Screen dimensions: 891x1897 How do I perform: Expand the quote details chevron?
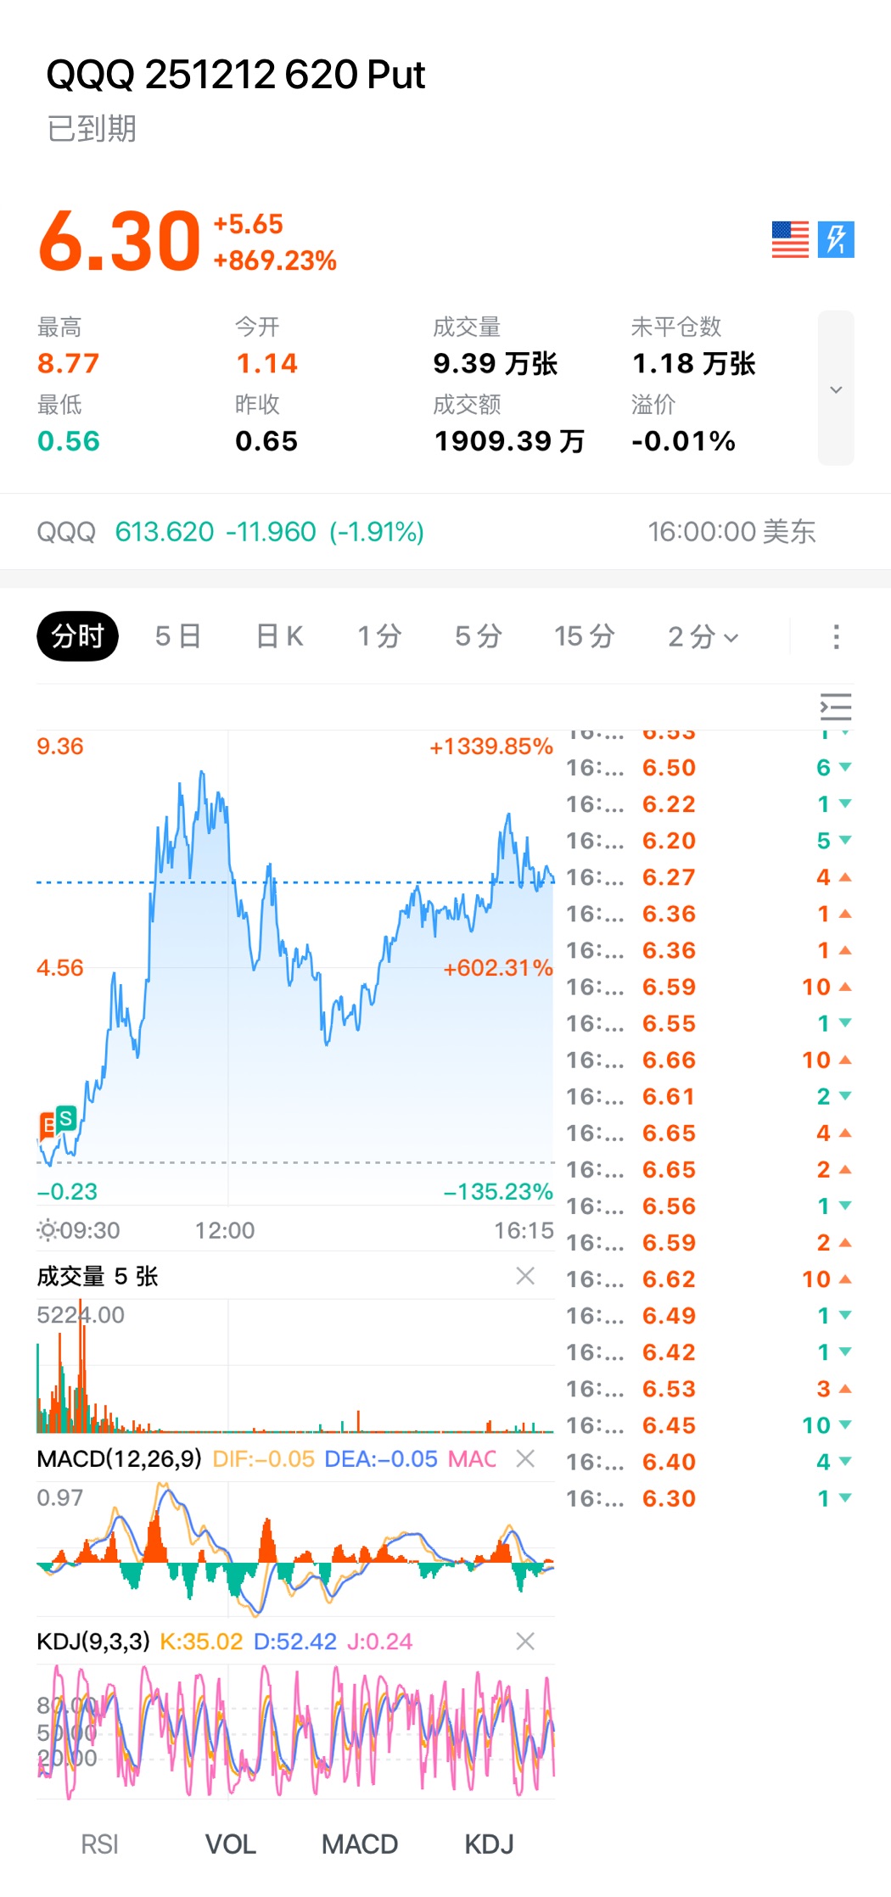pyautogui.click(x=836, y=389)
